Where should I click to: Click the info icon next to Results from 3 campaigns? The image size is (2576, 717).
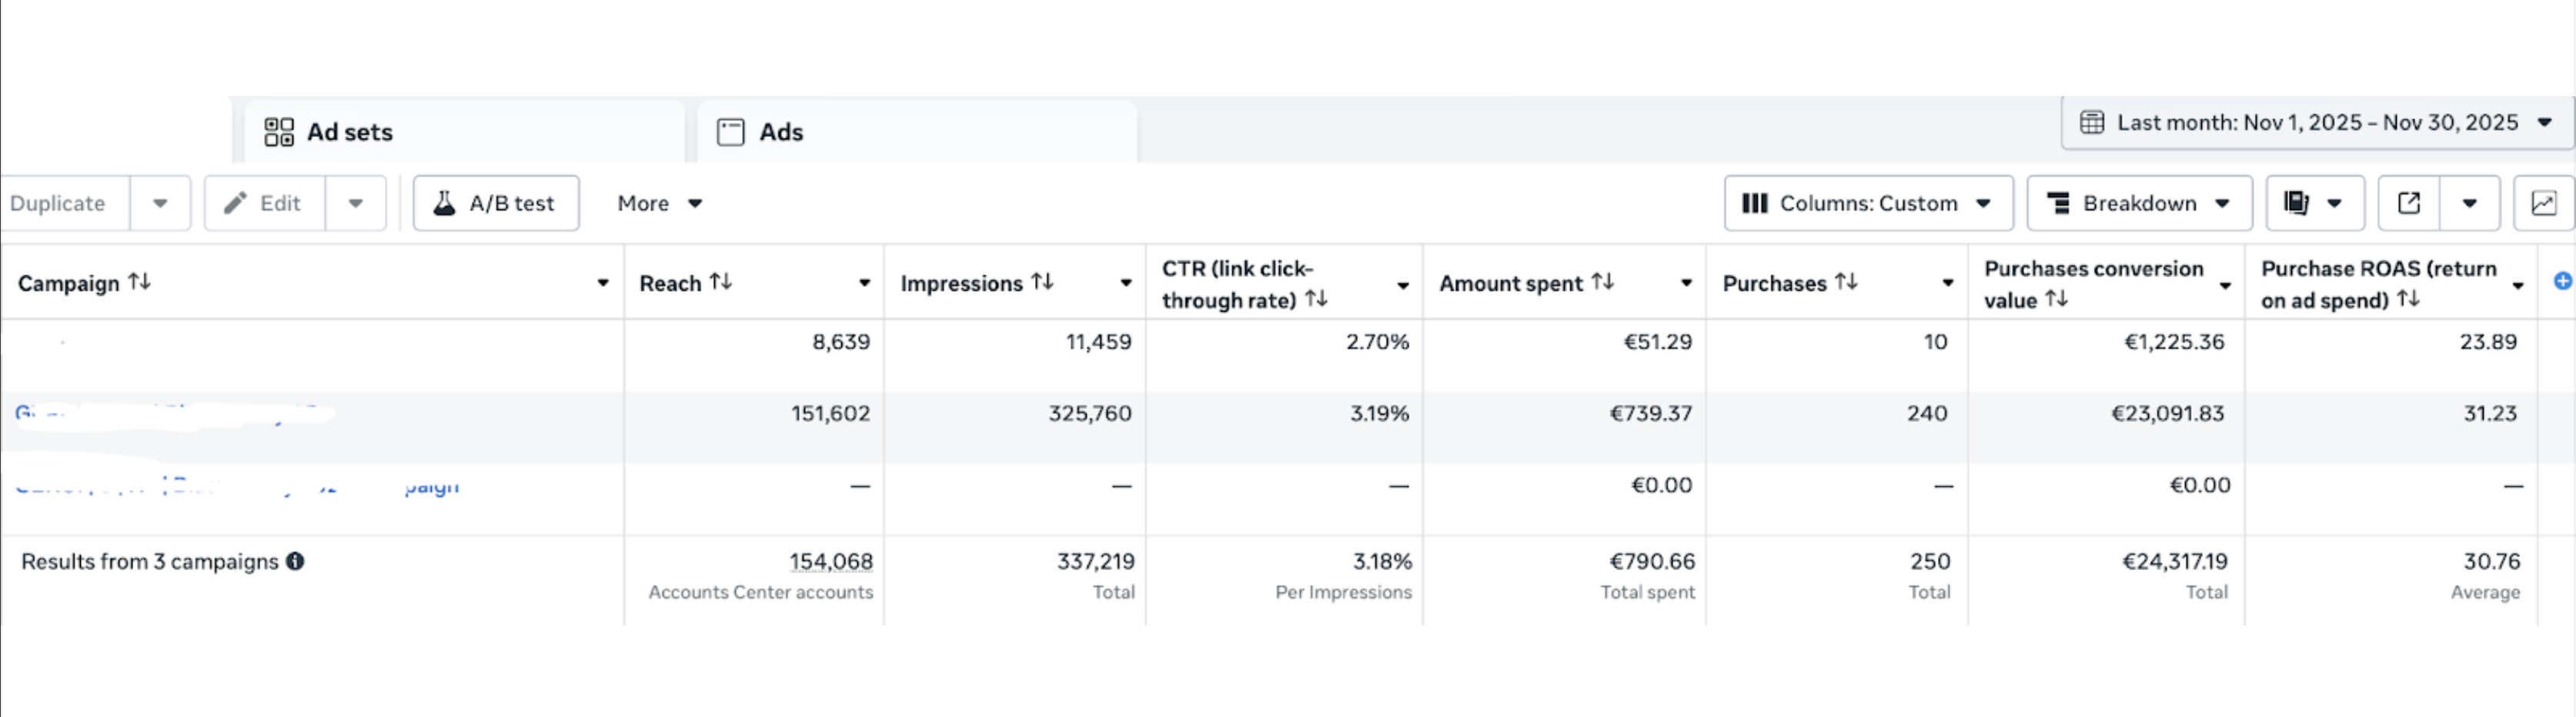coord(295,562)
